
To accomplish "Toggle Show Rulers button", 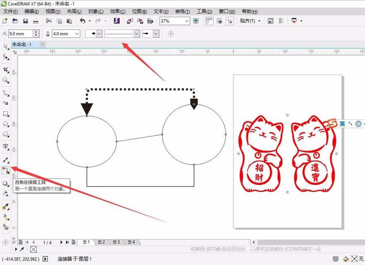I will (x=209, y=21).
